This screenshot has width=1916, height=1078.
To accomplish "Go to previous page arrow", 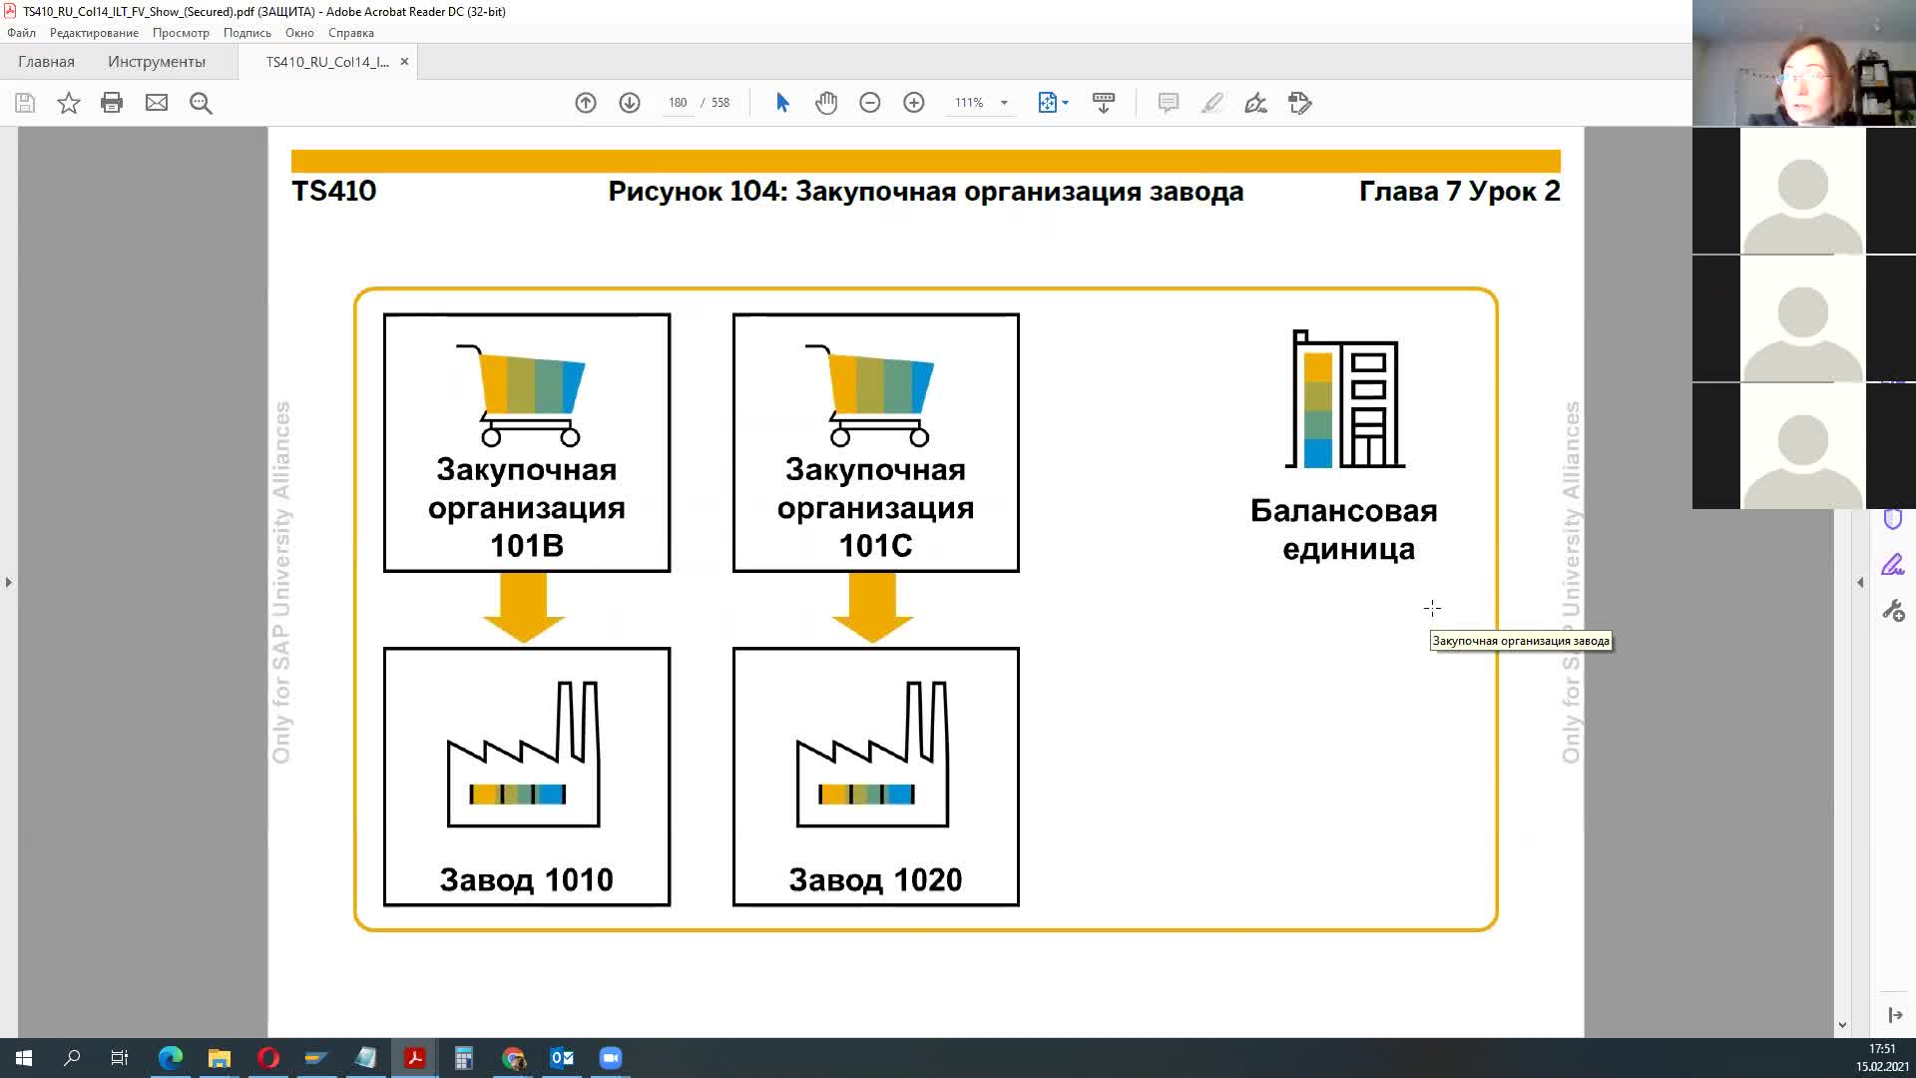I will 586,103.
